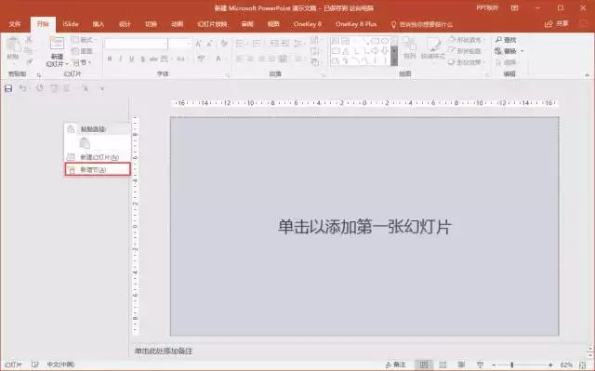Choose New Section (新增节) in context menu
The height and width of the screenshot is (371, 595).
98,169
